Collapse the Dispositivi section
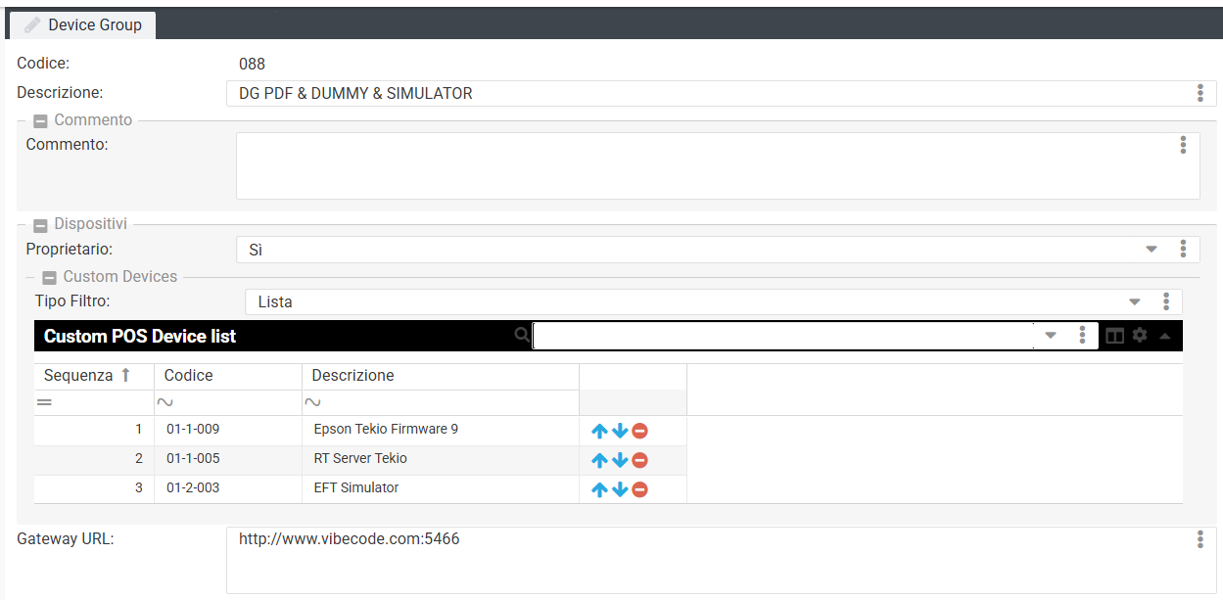Viewport: 1223px width, 600px height. (40, 225)
